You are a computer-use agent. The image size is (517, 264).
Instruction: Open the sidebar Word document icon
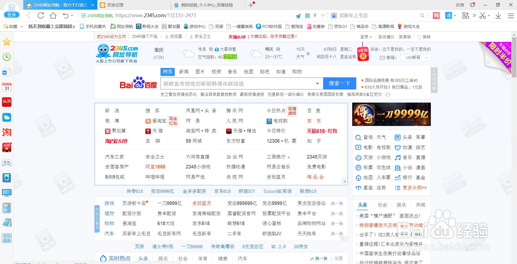tap(7, 72)
